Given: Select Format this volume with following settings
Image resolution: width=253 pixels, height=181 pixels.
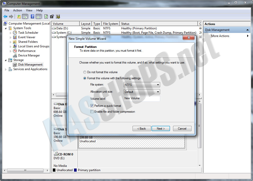Looking at the screenshot, I should [85, 78].
